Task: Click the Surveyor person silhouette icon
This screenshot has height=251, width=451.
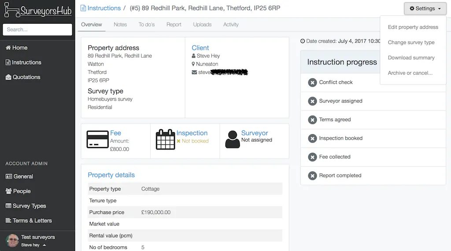Action: [x=233, y=140]
